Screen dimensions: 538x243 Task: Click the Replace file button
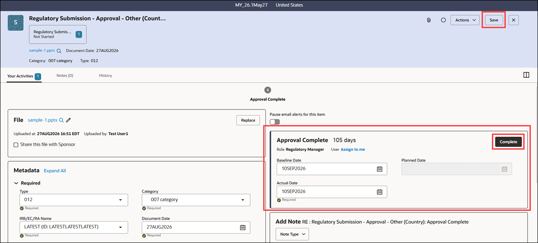click(x=248, y=120)
